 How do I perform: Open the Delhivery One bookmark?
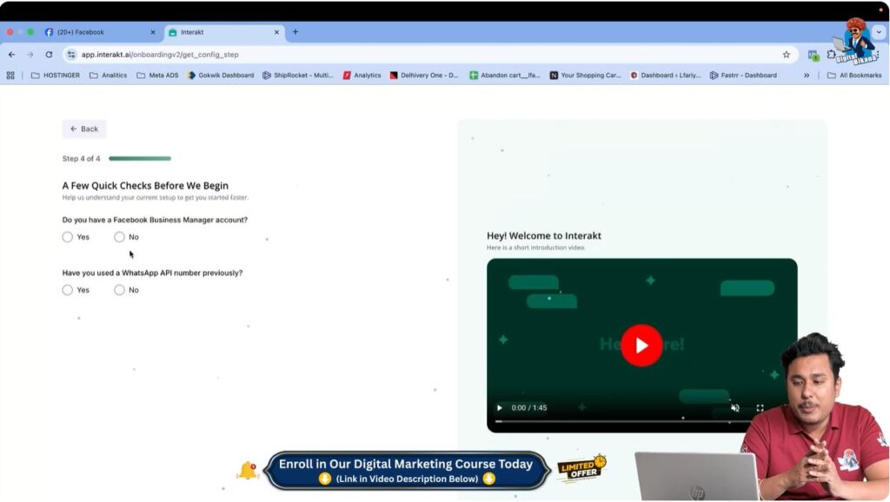point(424,75)
